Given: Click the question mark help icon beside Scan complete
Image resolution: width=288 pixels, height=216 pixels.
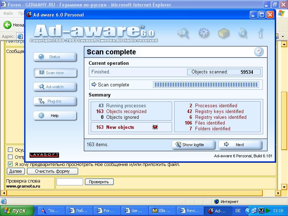Looking at the screenshot, I should coord(259,52).
